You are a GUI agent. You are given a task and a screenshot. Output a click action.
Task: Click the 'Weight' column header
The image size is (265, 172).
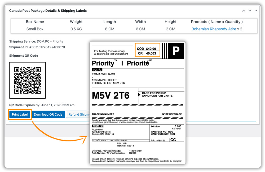click(x=76, y=22)
